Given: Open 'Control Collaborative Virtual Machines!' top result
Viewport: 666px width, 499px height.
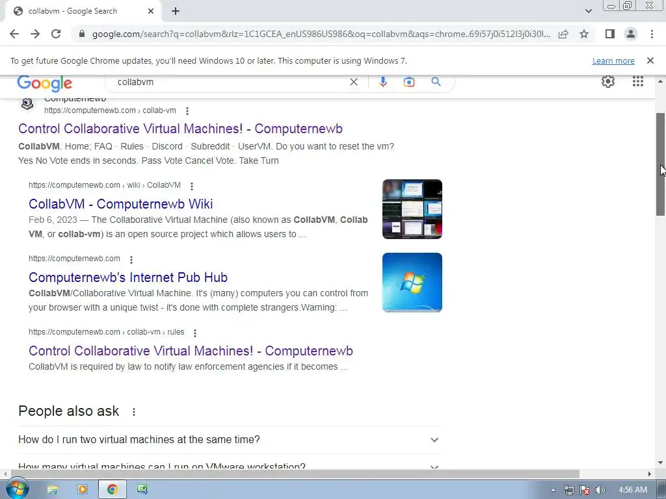Looking at the screenshot, I should [x=180, y=129].
